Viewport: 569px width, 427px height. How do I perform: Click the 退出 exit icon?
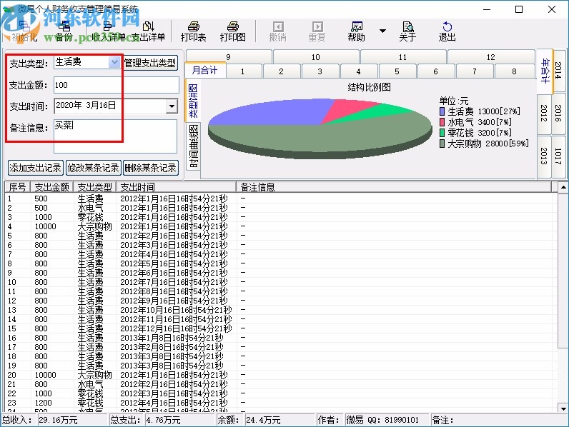(x=447, y=31)
